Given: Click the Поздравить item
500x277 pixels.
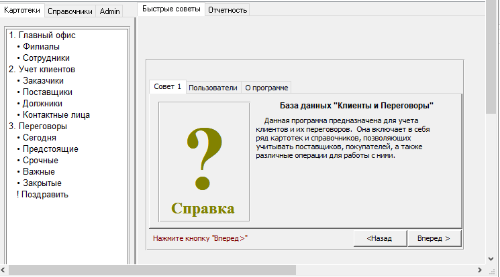Looking at the screenshot, I should (44, 195).
